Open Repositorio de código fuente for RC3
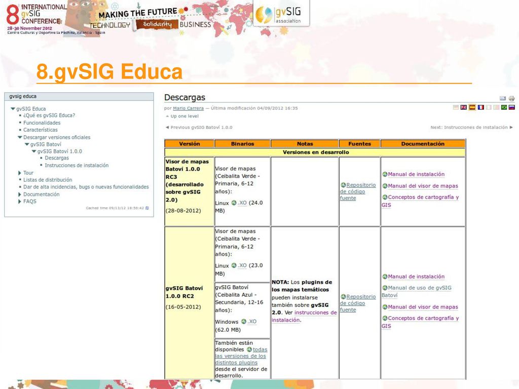Image resolution: width=519 pixels, height=389 pixels. coord(358,191)
